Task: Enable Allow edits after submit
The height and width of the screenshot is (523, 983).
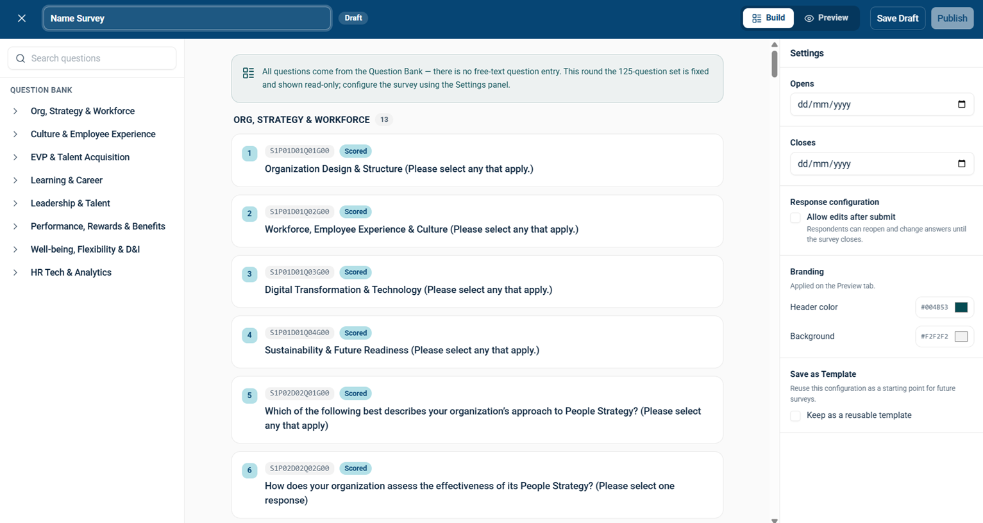Action: pos(795,218)
